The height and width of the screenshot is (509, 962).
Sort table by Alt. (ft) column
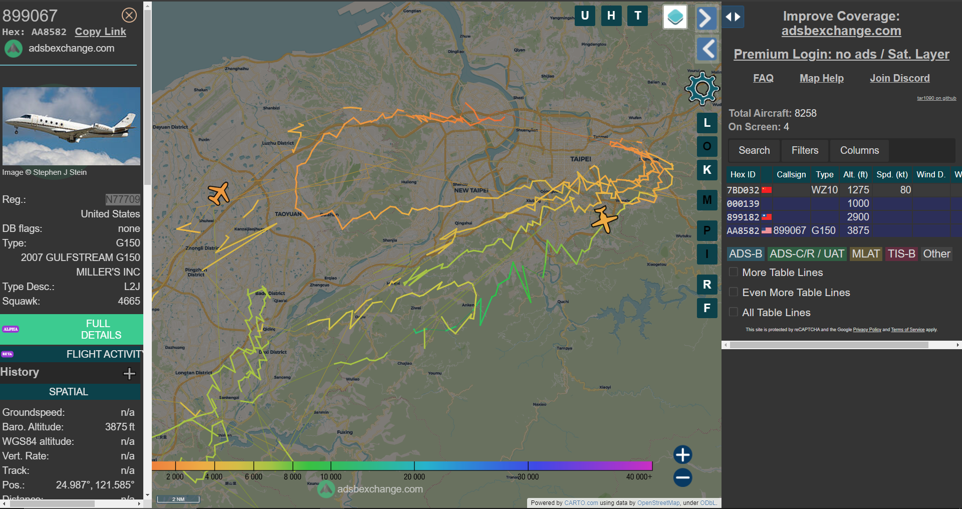[855, 174]
